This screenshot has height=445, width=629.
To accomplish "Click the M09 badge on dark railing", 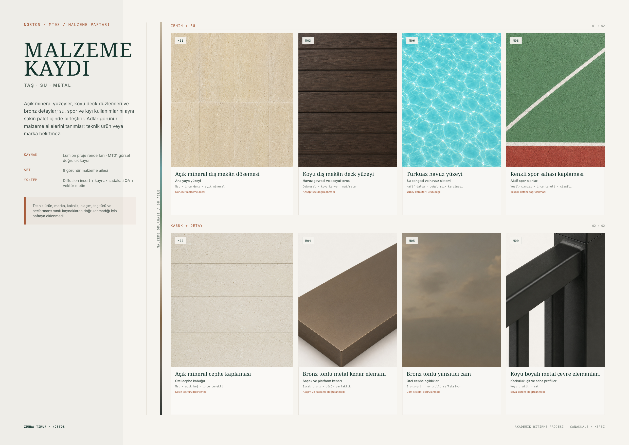I will (516, 241).
